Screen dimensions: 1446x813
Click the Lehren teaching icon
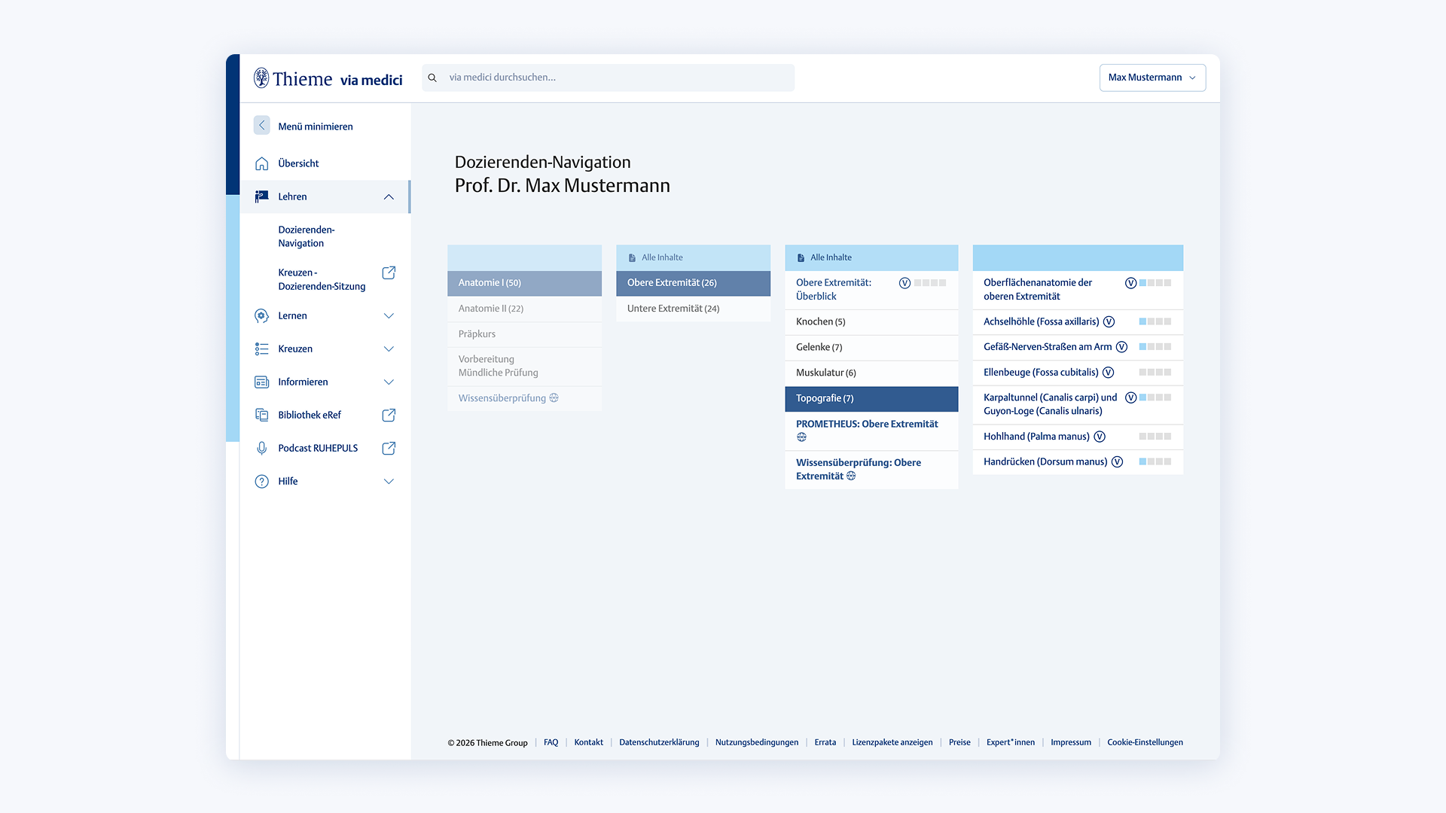261,196
